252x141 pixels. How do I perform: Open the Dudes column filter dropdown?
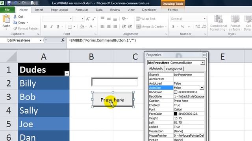coord(67,73)
